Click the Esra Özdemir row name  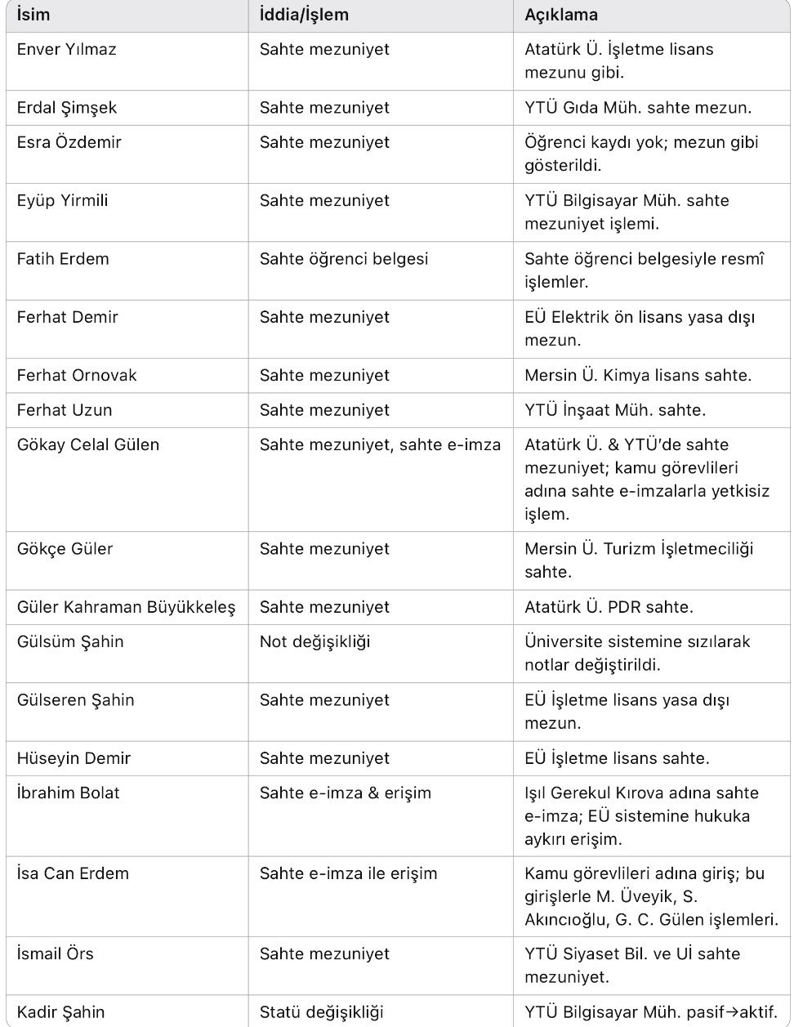click(x=69, y=142)
